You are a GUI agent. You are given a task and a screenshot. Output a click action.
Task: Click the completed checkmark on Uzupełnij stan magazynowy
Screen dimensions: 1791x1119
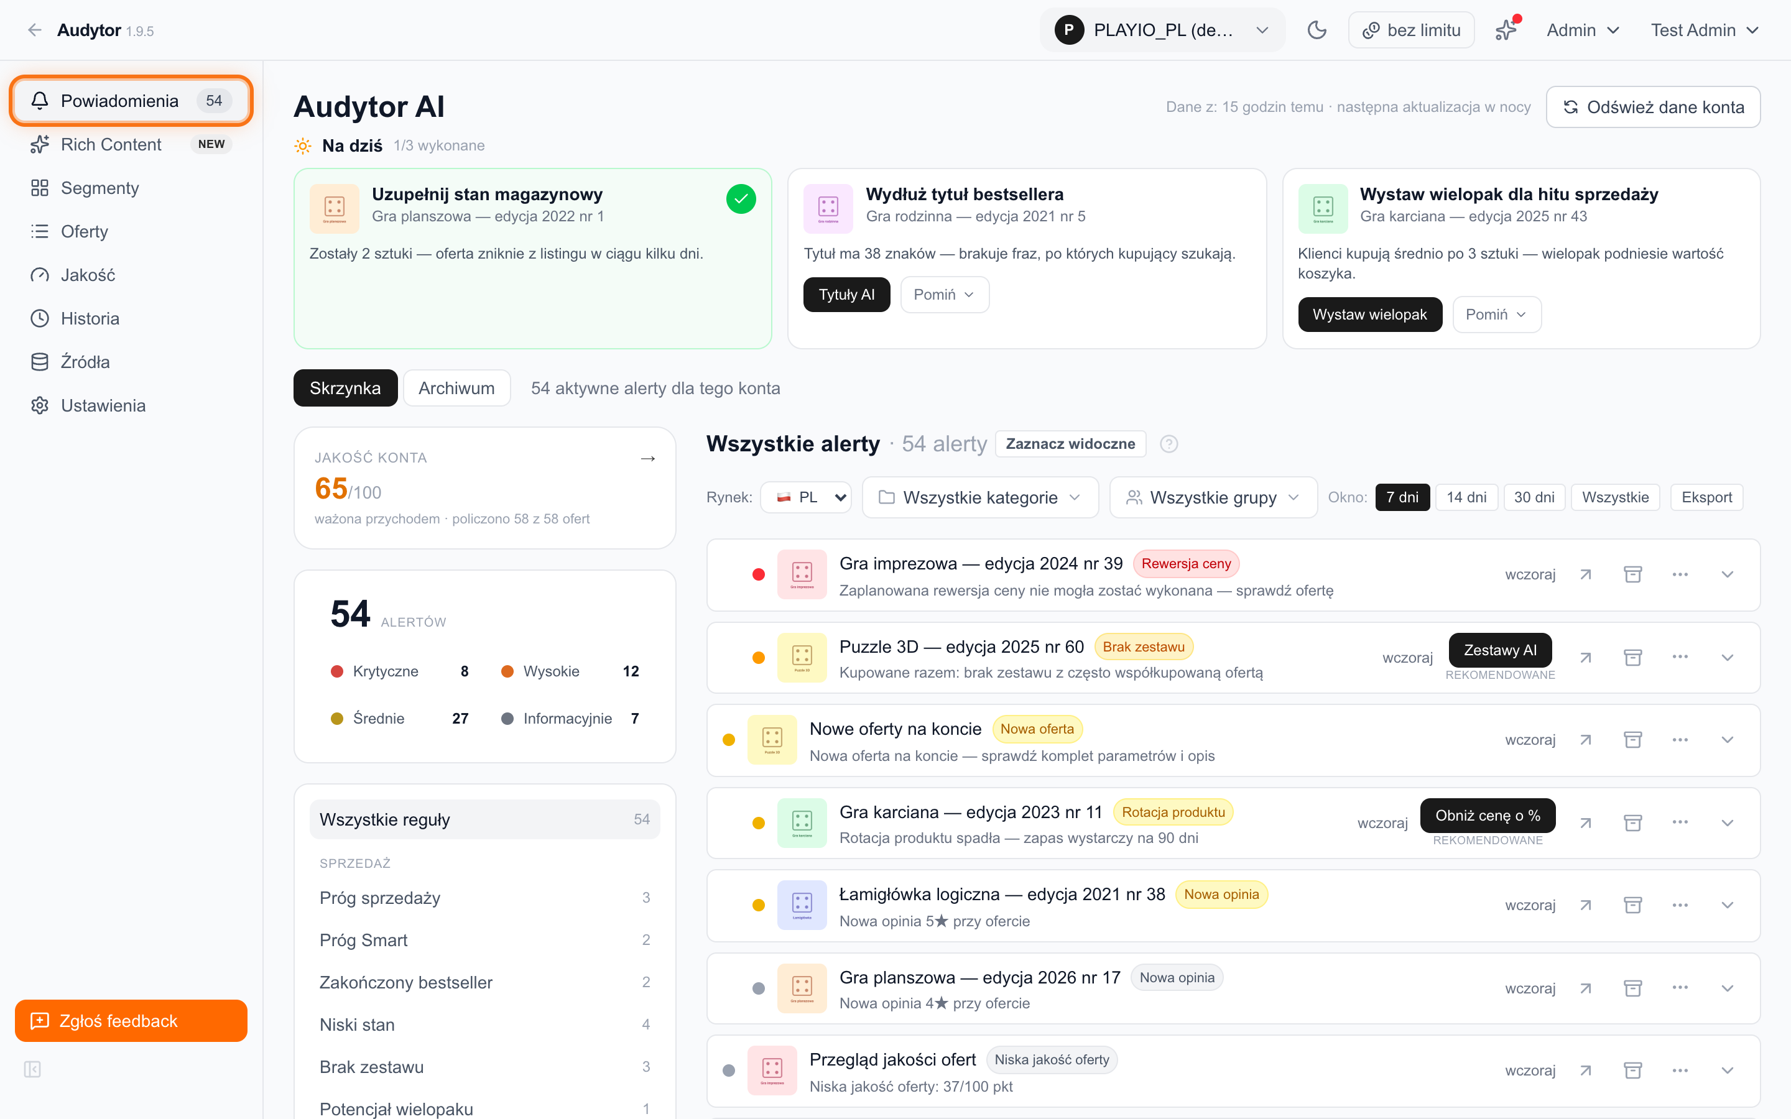[x=741, y=198]
